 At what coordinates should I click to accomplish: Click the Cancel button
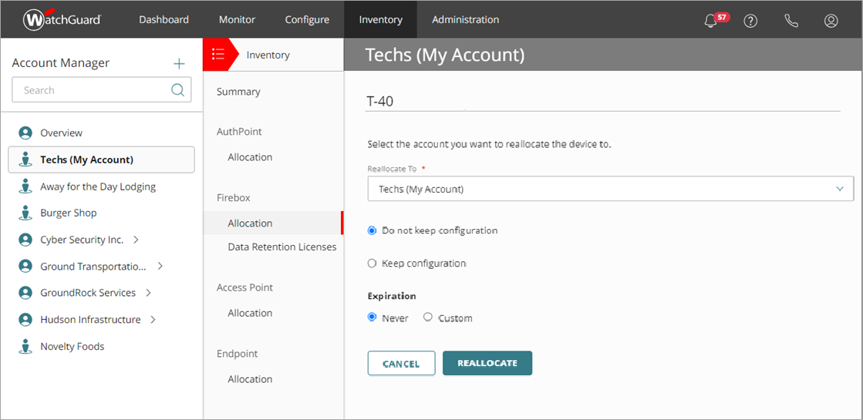[401, 363]
